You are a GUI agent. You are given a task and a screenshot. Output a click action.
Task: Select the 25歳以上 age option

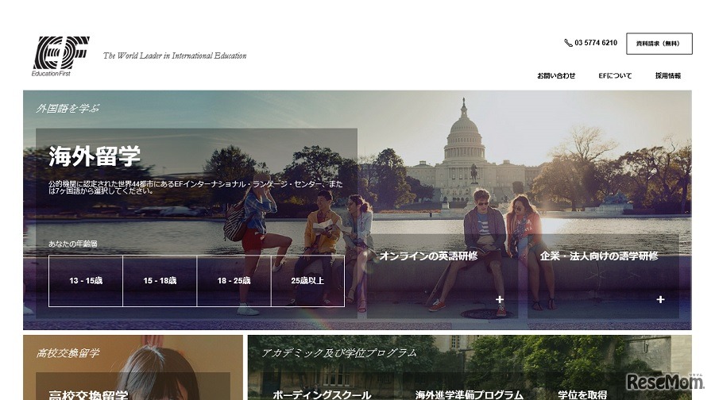point(307,281)
